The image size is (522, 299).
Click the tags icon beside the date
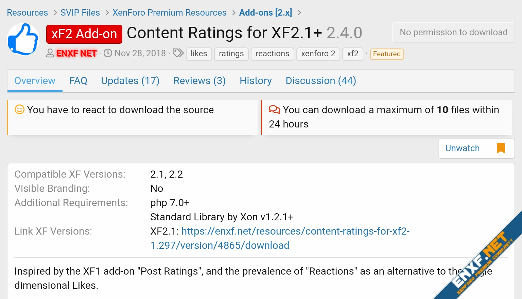(178, 53)
